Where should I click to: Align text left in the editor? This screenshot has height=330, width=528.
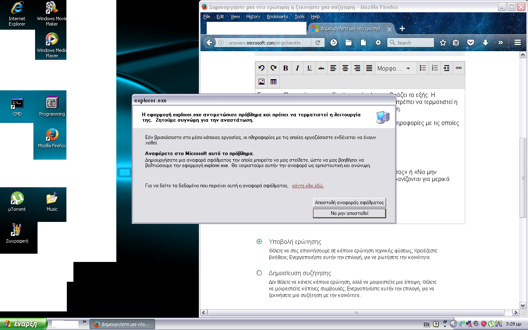(333, 68)
